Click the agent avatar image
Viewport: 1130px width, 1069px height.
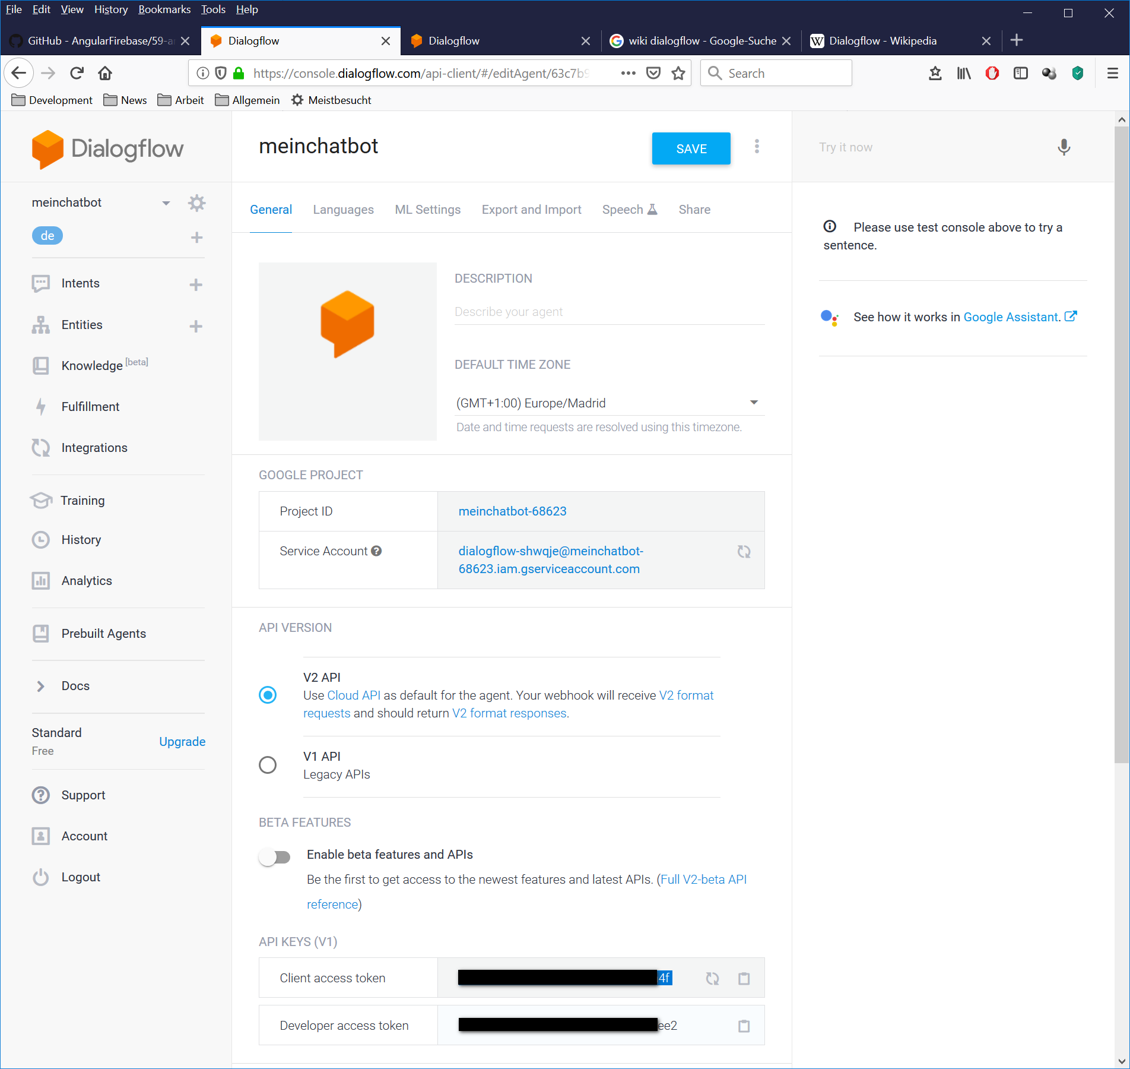348,352
